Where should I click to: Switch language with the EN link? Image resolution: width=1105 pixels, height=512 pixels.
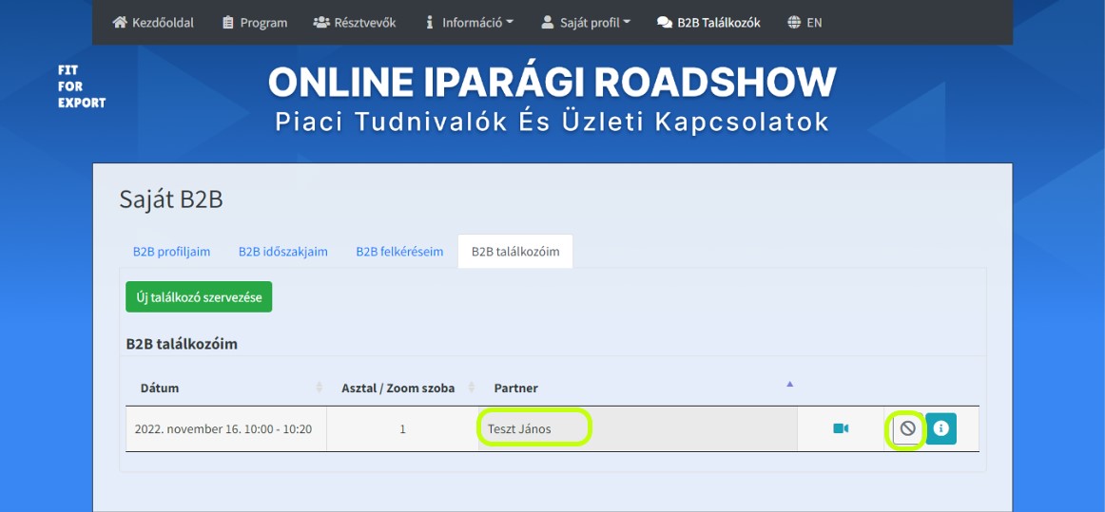pyautogui.click(x=805, y=23)
